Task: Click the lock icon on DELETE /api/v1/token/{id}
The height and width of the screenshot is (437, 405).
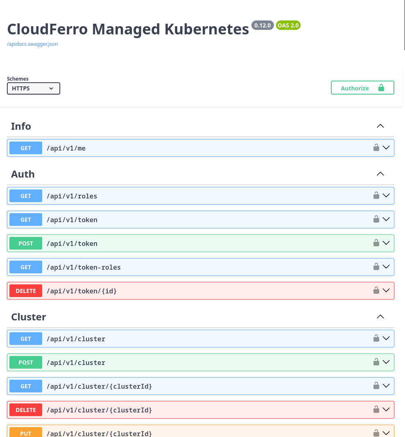Action: tap(376, 291)
